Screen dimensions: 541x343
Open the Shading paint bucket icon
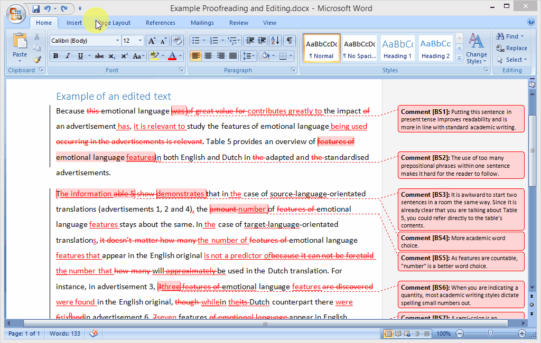point(265,56)
